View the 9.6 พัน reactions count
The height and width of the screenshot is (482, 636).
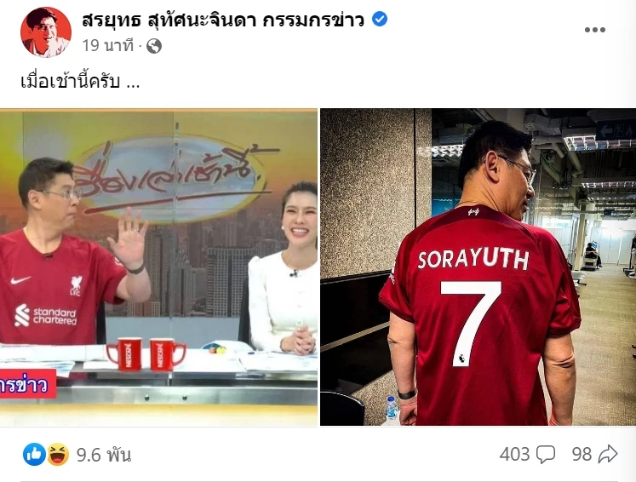click(104, 455)
